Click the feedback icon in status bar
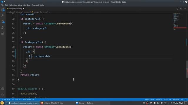Image resolution: width=188 pixels, height=105 pixels. point(182,99)
